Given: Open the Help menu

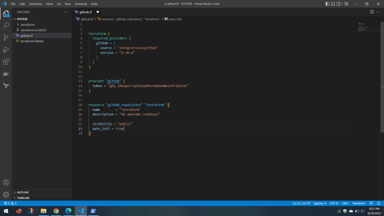Looking at the screenshot, I should click(94, 4).
